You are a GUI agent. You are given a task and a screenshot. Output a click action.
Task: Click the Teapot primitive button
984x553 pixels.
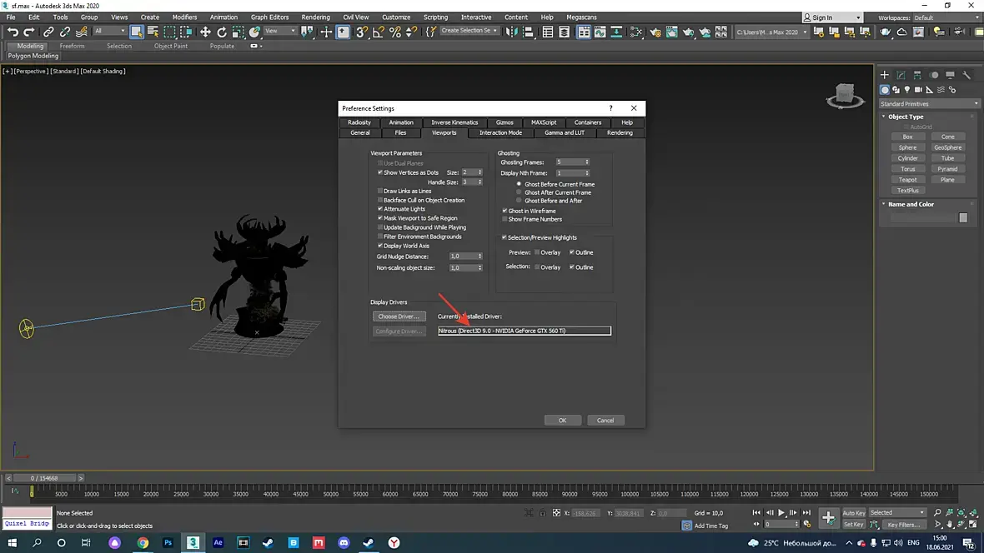907,179
